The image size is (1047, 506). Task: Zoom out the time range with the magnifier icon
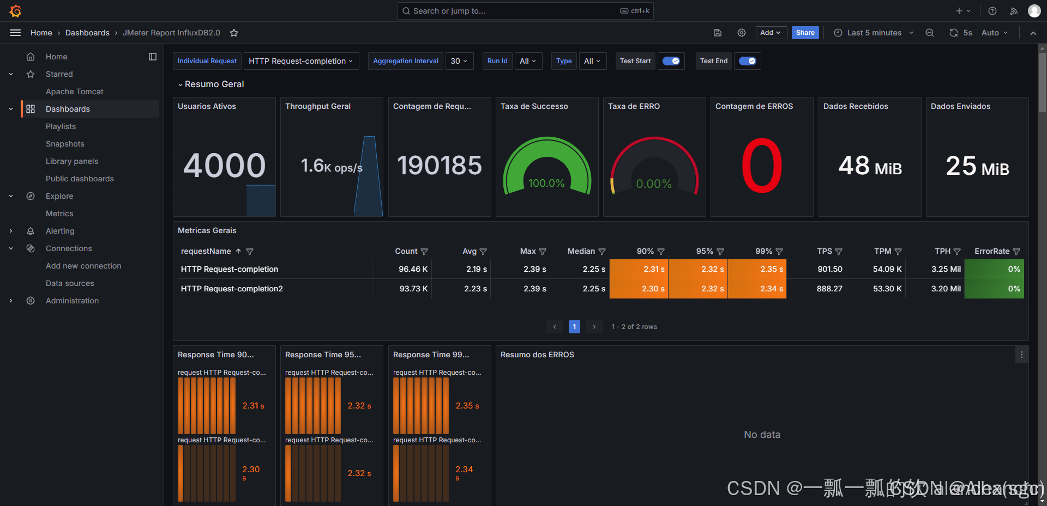[930, 33]
